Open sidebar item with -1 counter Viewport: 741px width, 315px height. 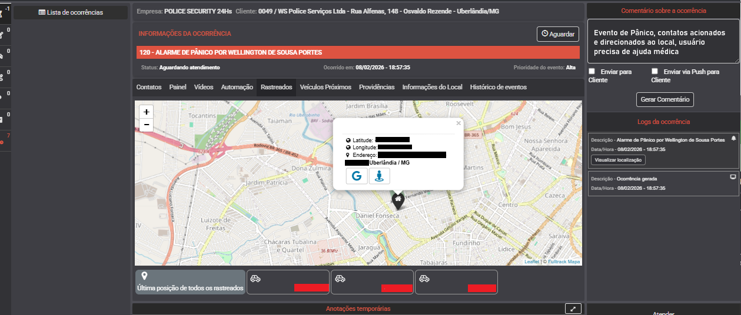[x=5, y=12]
